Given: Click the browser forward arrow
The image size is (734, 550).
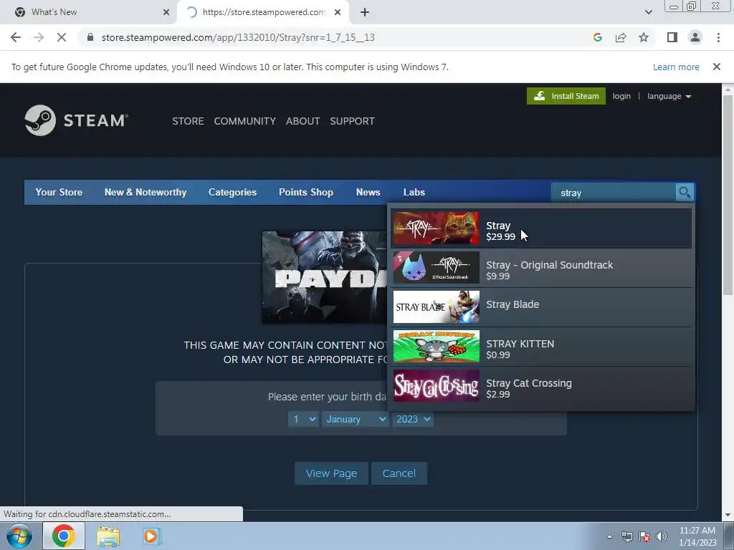Looking at the screenshot, I should point(39,37).
